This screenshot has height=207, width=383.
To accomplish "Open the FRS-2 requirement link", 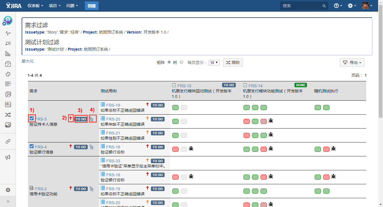I will coord(41,189).
